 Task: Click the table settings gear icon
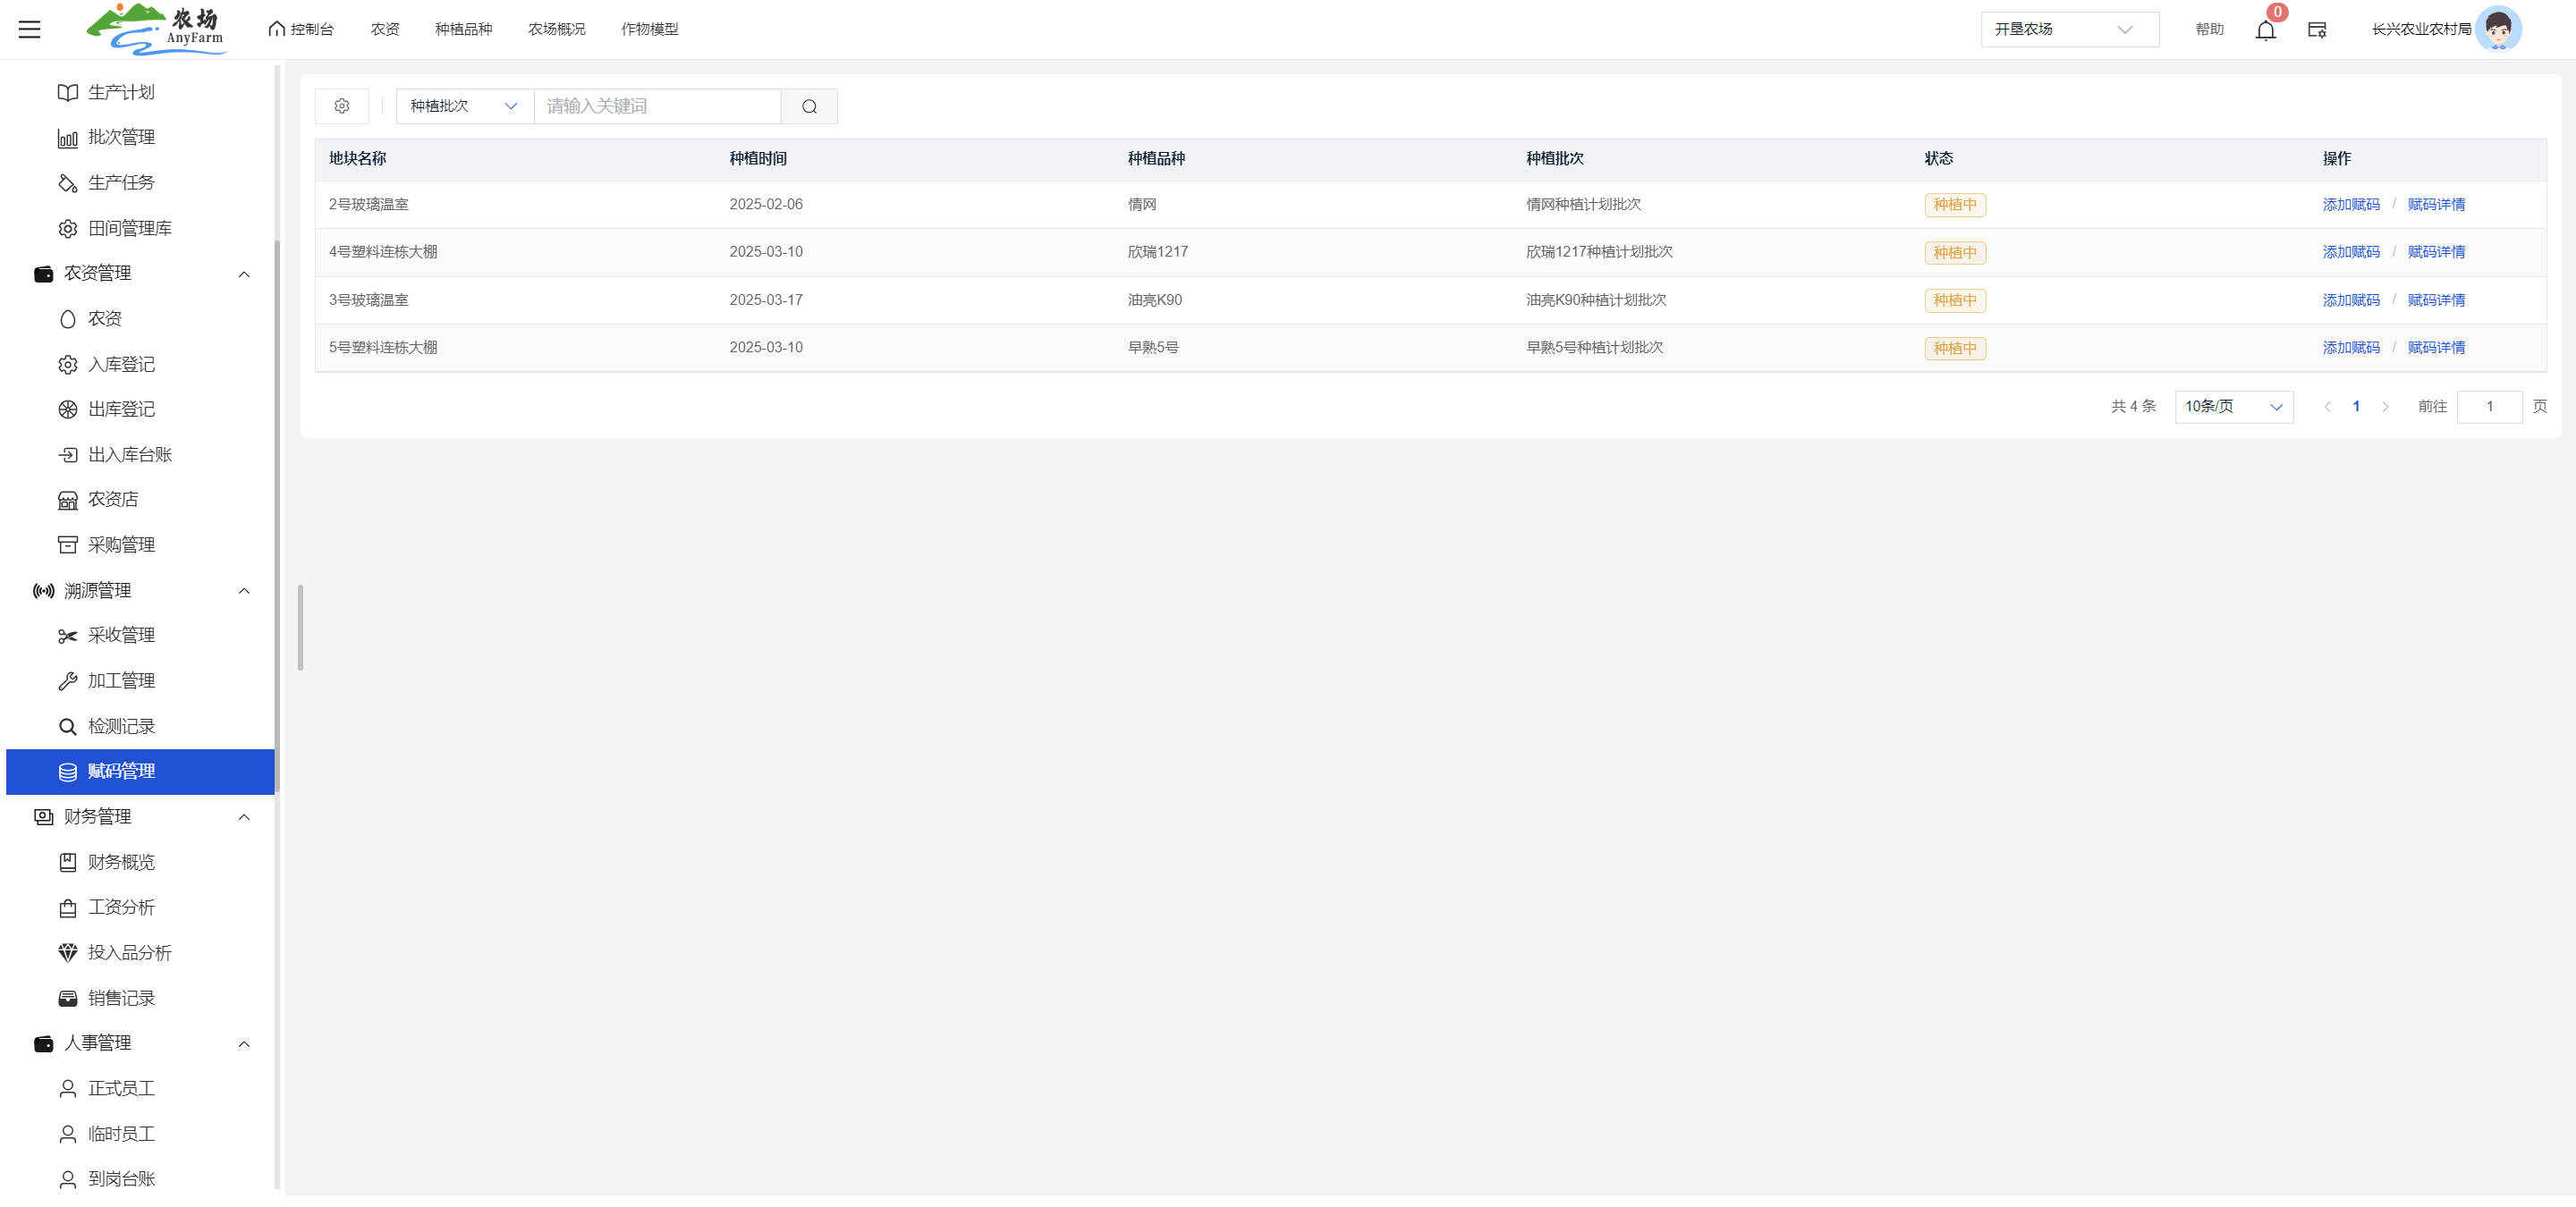[342, 106]
